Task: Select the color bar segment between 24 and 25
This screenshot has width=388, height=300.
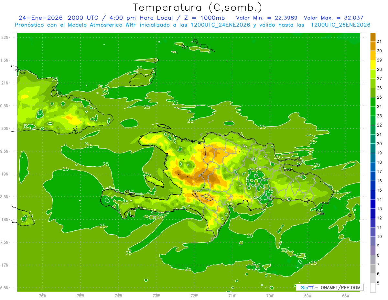Action: pyautogui.click(x=373, y=102)
